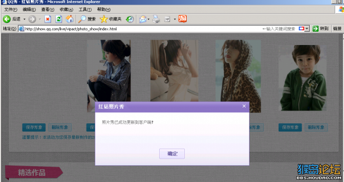Open the 查看(V) menu
The height and width of the screenshot is (182, 344).
point(48,9)
